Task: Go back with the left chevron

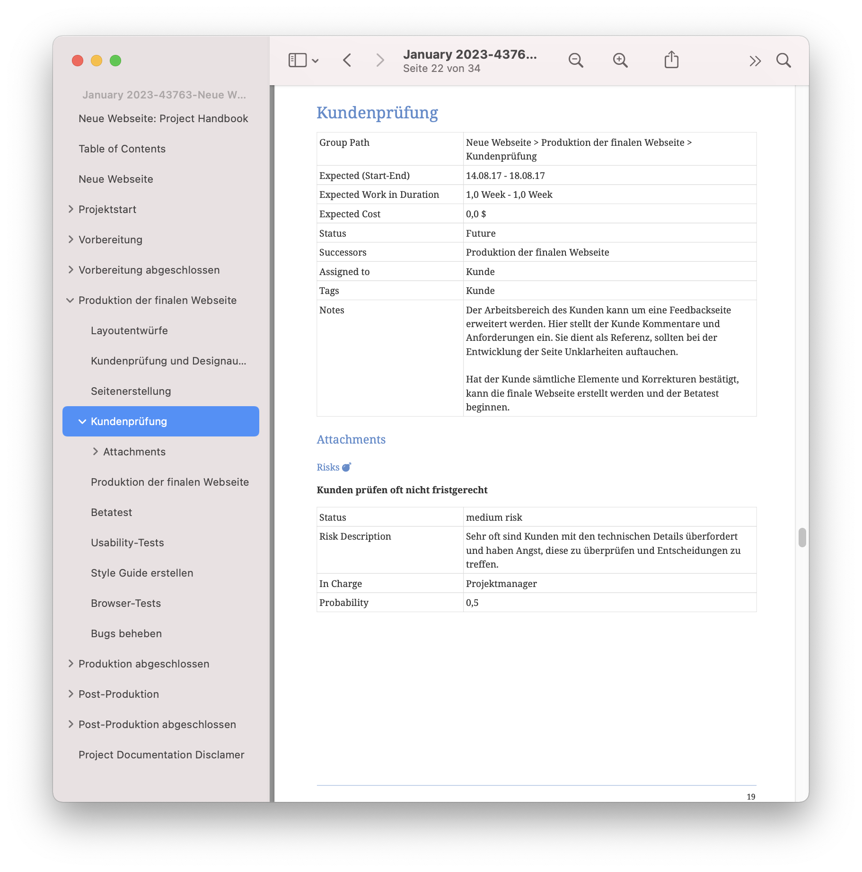Action: pos(347,61)
